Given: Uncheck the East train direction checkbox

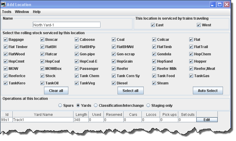Looking at the screenshot, I should tap(153, 25).
